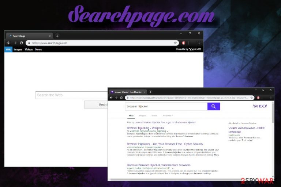The width and height of the screenshot is (281, 187).
Task: Go forward in the Yahoo browser window
Action: (x=116, y=98)
